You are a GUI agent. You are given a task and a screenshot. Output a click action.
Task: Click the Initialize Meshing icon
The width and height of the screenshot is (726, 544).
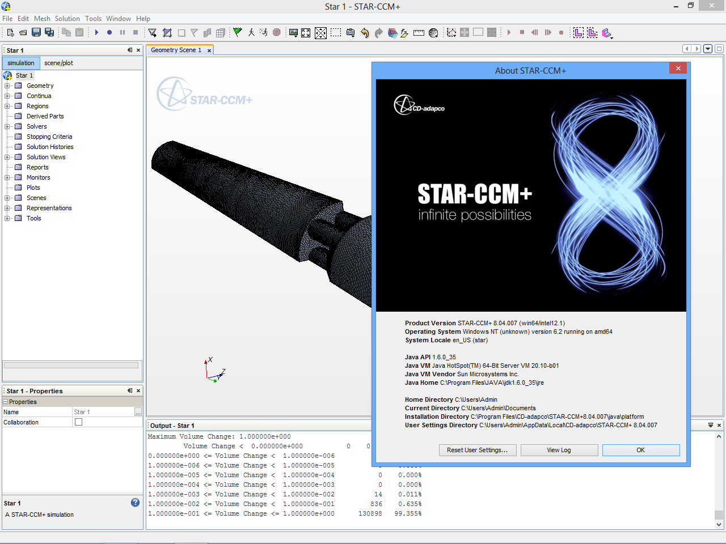click(167, 32)
